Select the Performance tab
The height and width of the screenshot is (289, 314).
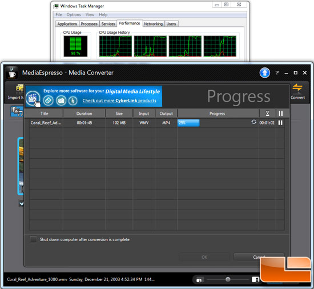point(130,23)
